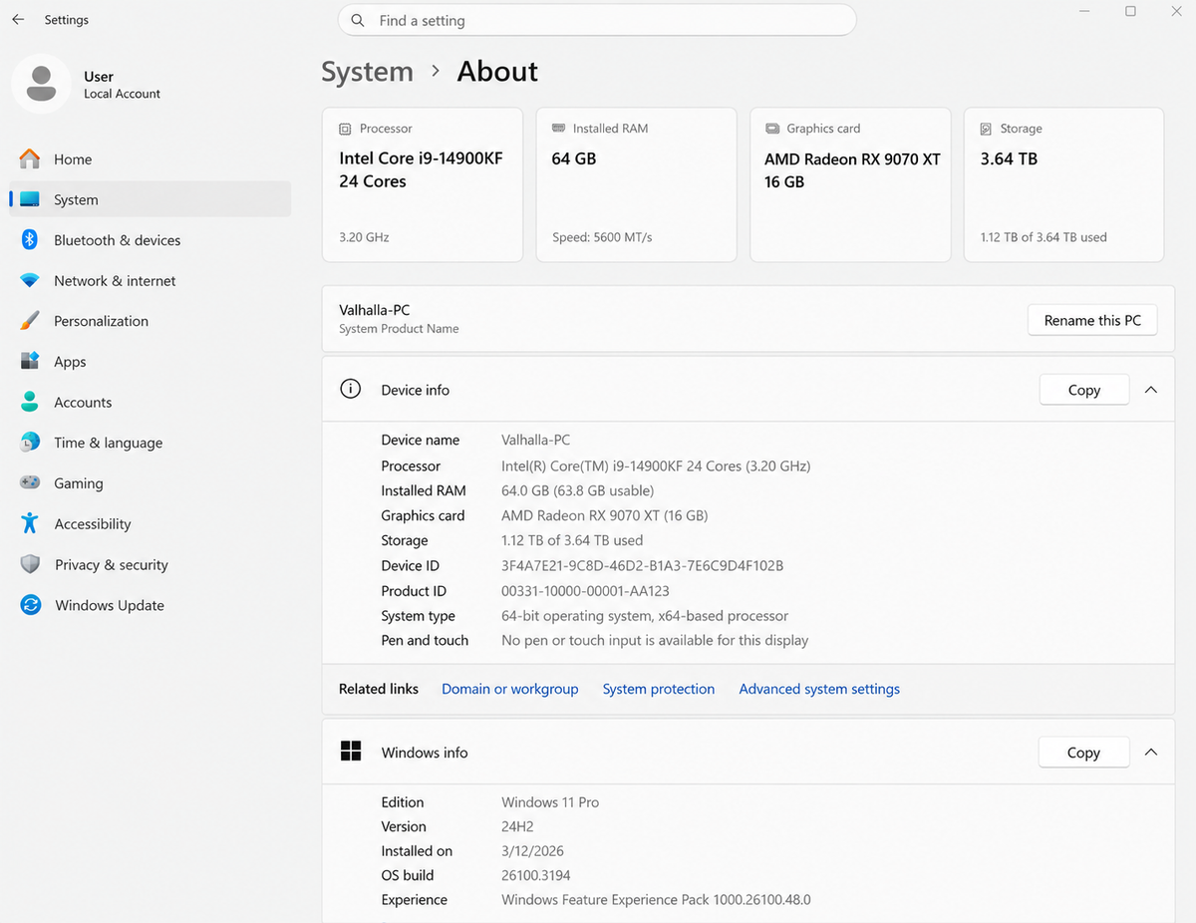This screenshot has width=1196, height=923.
Task: Click the Windows logo next to Windows info
Action: 351,752
